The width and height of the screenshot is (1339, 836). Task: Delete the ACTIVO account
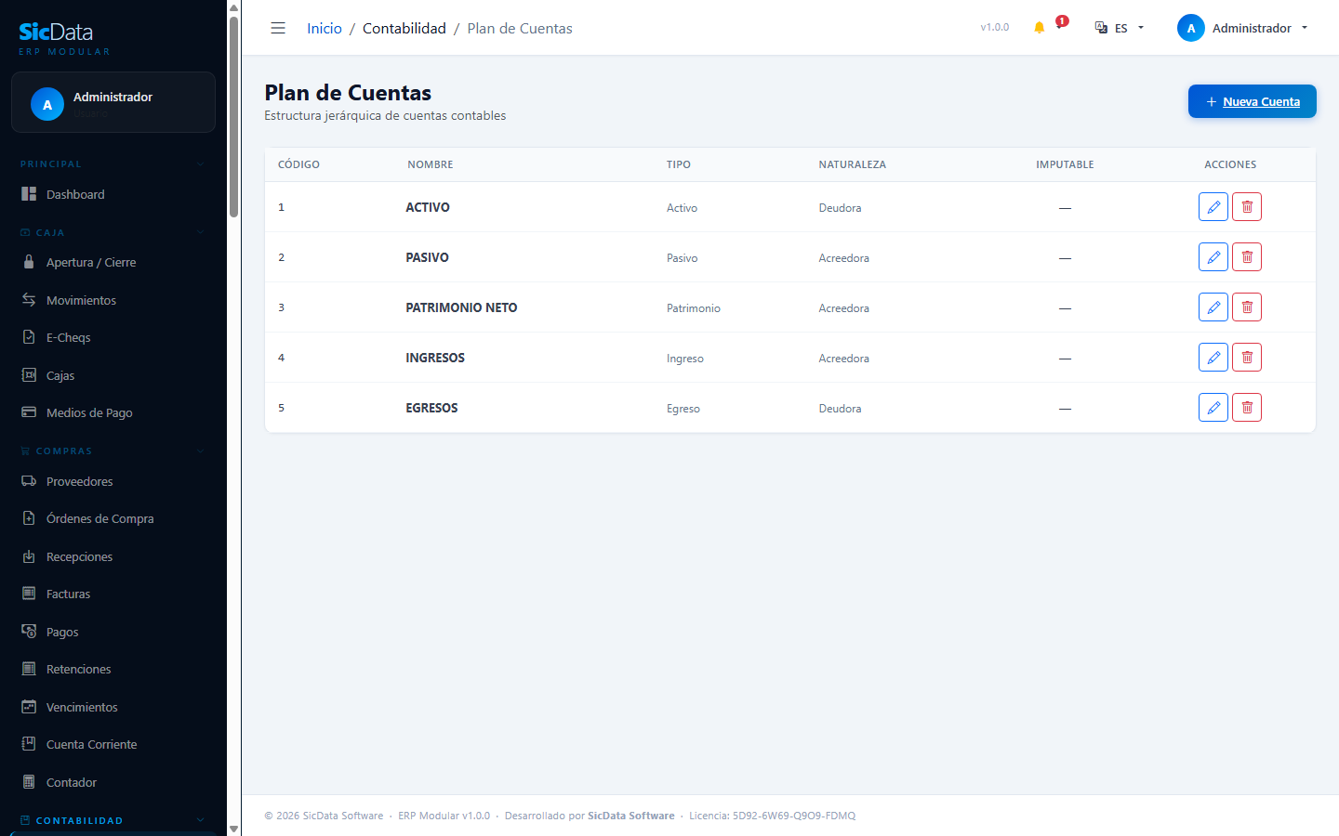pyautogui.click(x=1247, y=207)
